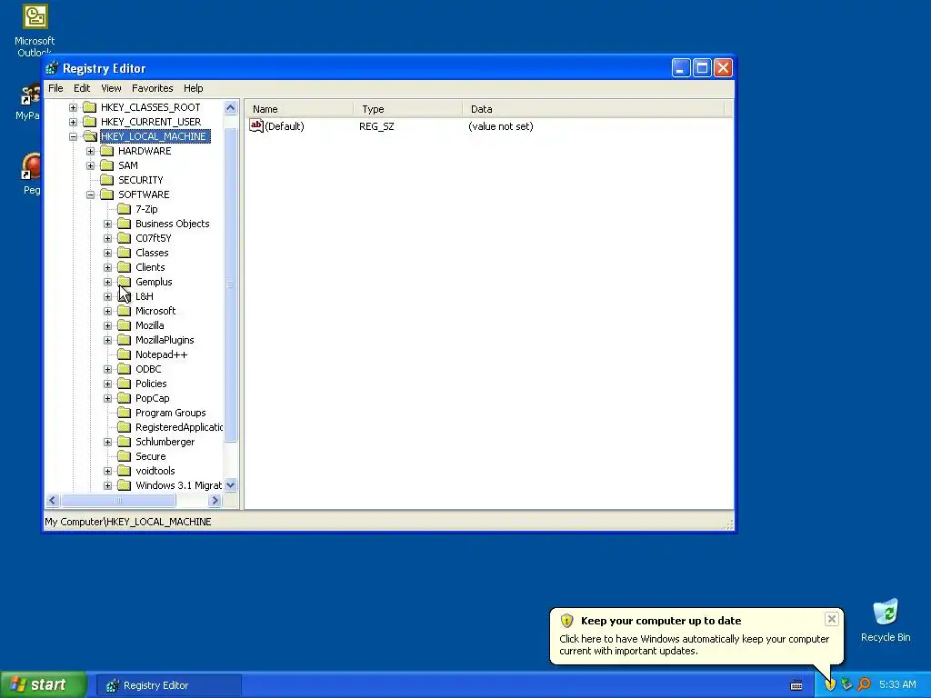Click the magnifier search tray icon
931x698 pixels.
click(864, 685)
